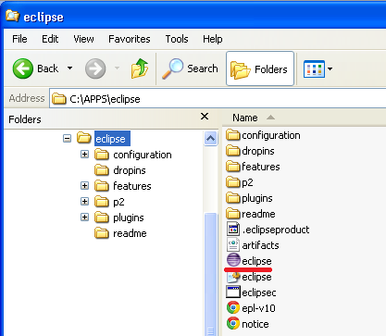The width and height of the screenshot is (386, 336).
Task: Click the grey Forward arrow button
Action: pos(95,68)
